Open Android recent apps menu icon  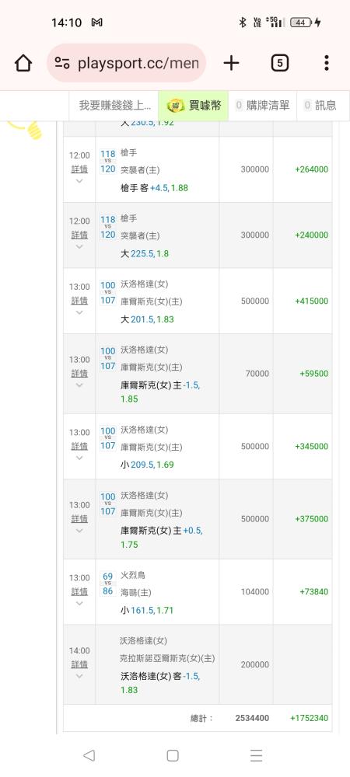click(257, 755)
